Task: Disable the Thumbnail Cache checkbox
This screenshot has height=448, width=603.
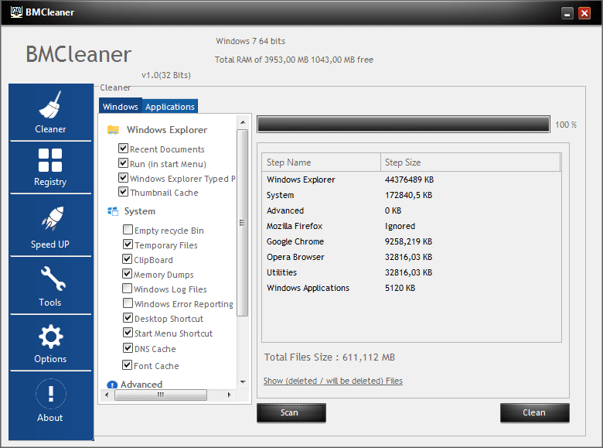Action: 123,192
